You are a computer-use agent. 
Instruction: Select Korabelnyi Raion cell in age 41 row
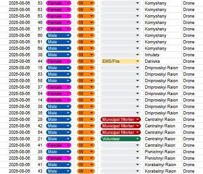coord(163,165)
